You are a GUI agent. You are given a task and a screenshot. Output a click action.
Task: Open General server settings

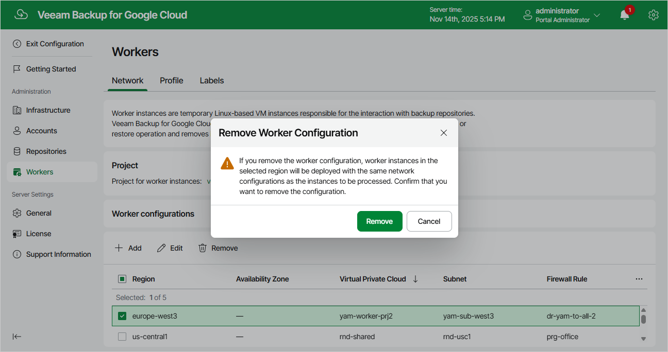(39, 213)
